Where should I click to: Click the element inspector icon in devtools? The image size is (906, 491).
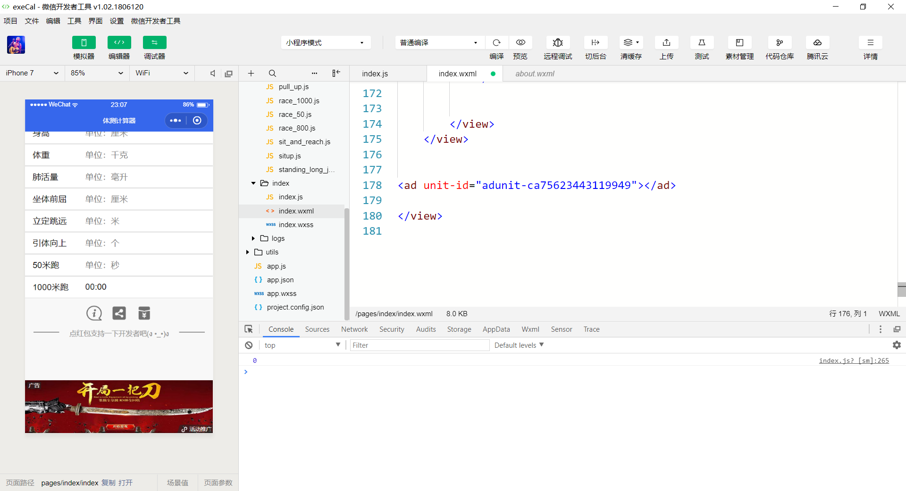click(x=249, y=329)
